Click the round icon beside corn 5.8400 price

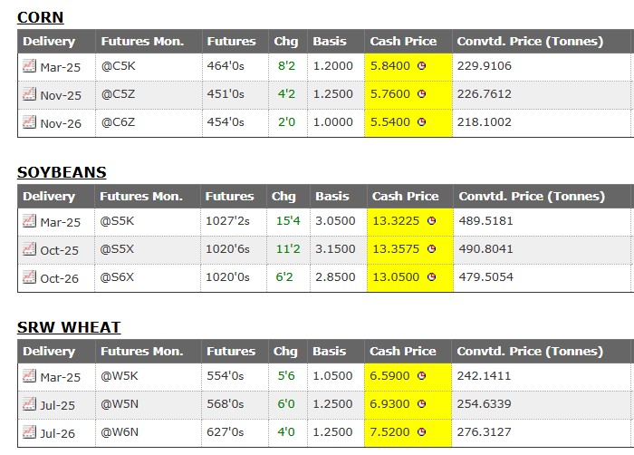(423, 66)
